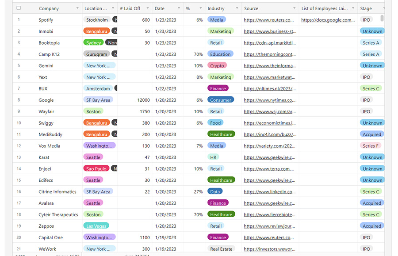
Task: Open the Reuters source link for Spotify
Action: tap(268, 20)
